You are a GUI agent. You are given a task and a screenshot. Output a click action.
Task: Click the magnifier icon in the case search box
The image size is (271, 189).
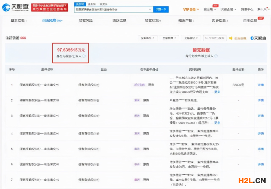point(206,38)
